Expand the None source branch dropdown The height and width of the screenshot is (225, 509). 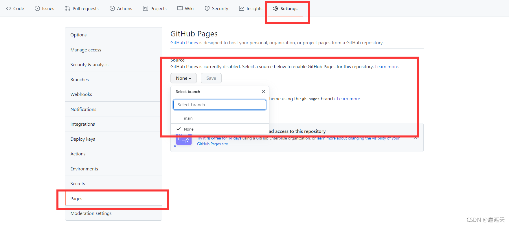[183, 78]
